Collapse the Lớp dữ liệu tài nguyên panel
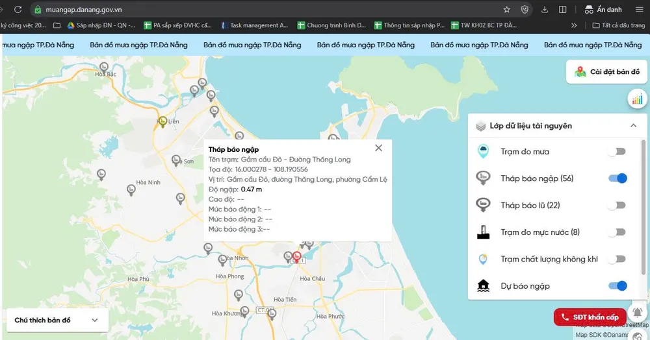Image resolution: width=650 pixels, height=340 pixels. (x=634, y=126)
